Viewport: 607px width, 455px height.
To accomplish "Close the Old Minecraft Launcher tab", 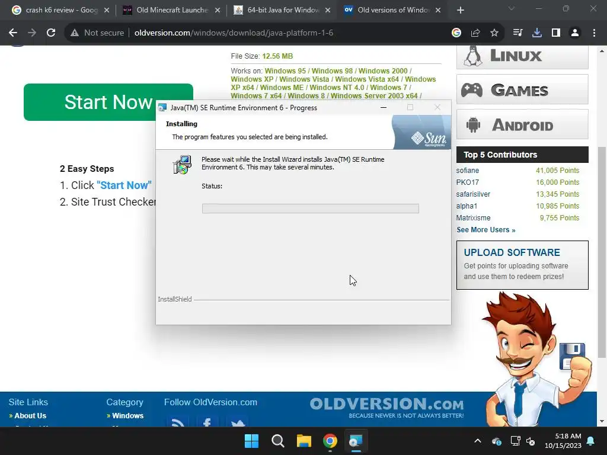I will tap(218, 10).
